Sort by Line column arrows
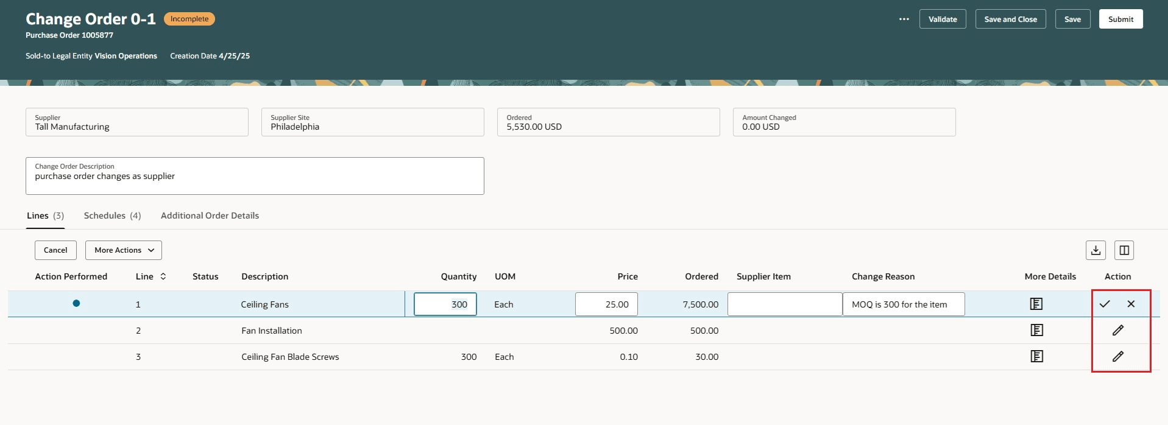Screen dimensions: 1168x425 pyautogui.click(x=163, y=276)
